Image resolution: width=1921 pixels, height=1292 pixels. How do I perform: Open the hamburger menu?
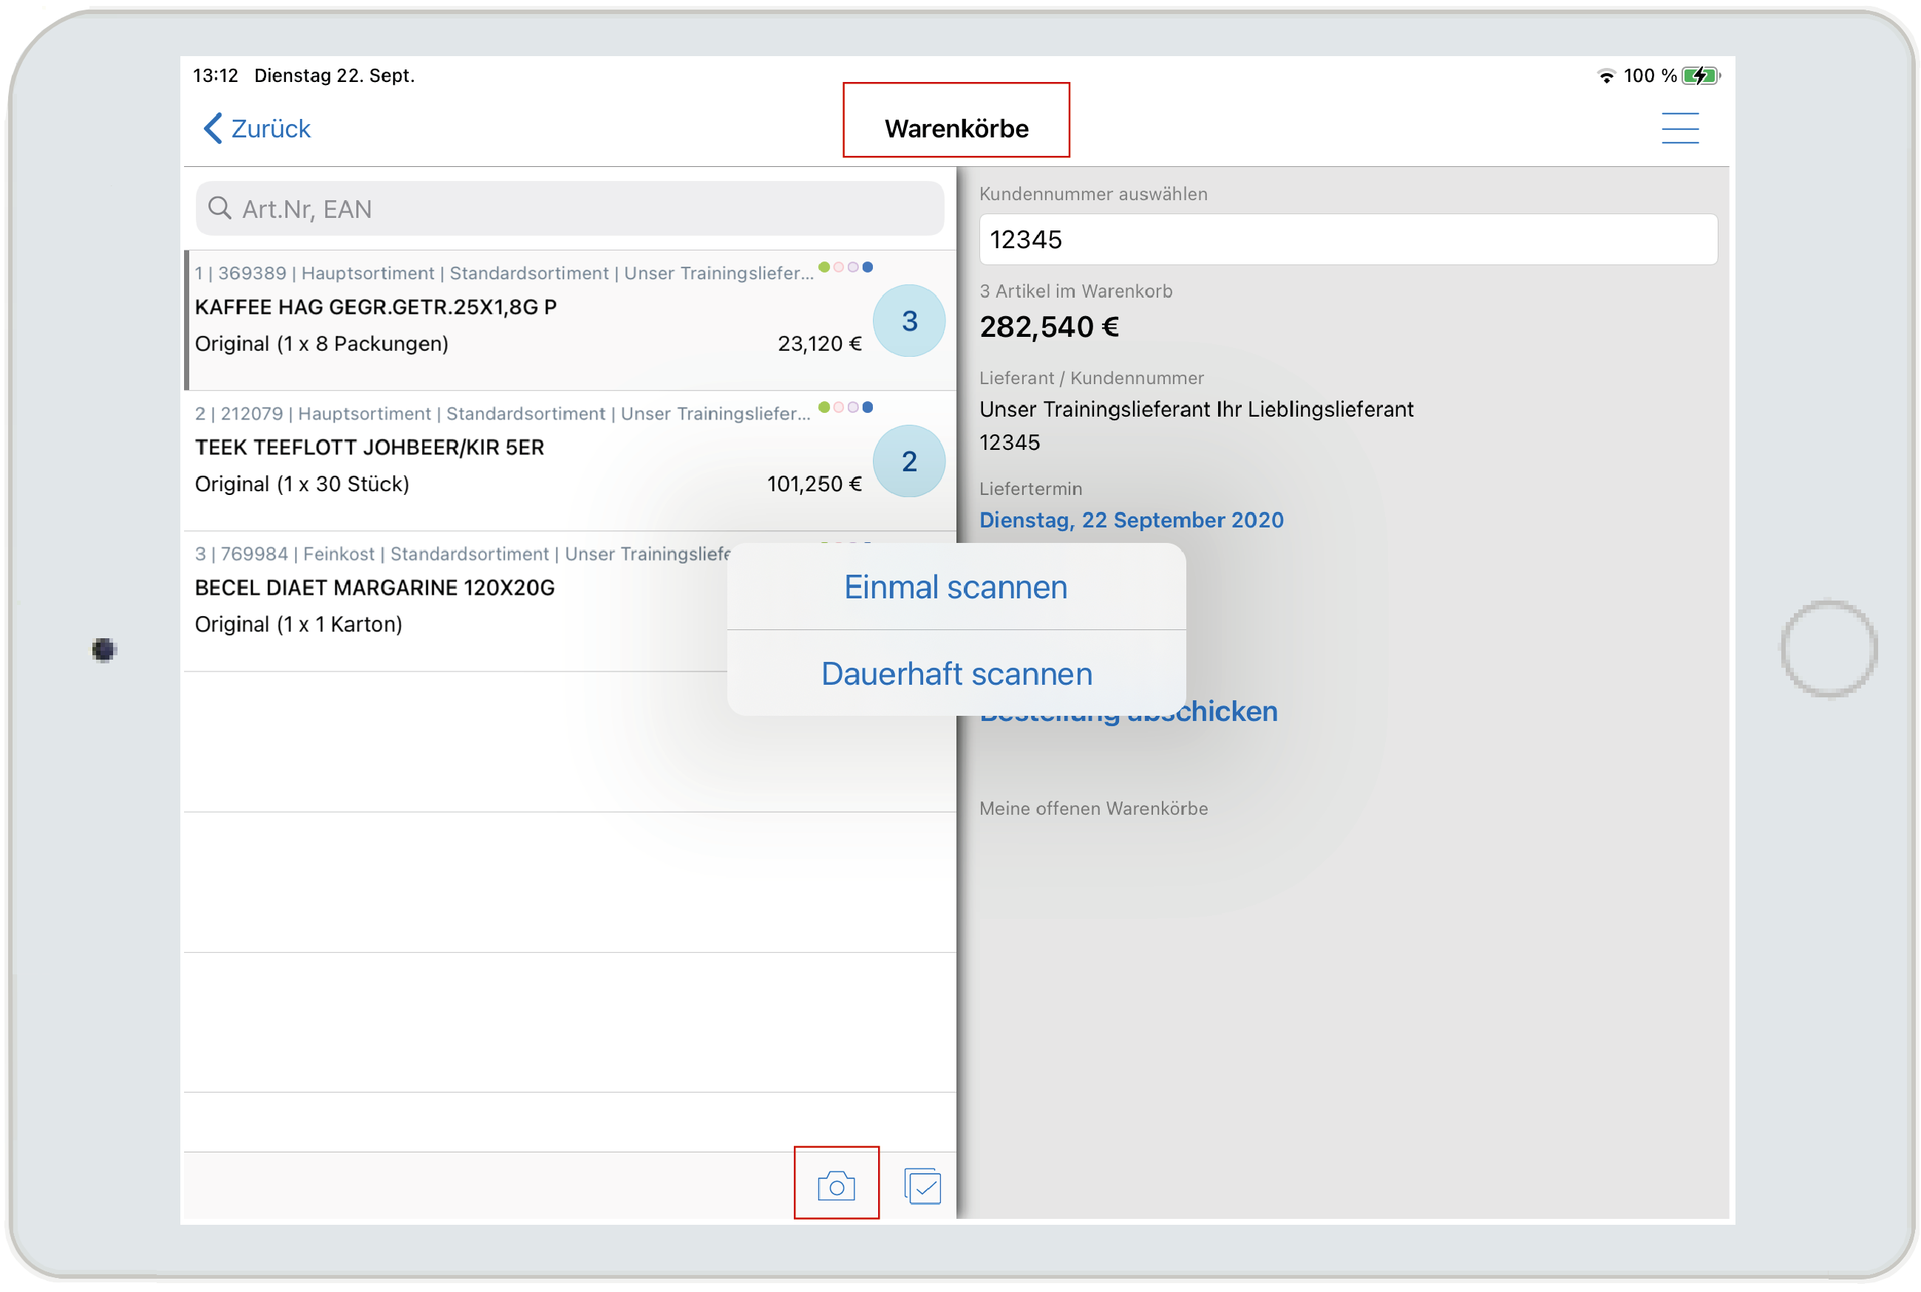[1679, 129]
